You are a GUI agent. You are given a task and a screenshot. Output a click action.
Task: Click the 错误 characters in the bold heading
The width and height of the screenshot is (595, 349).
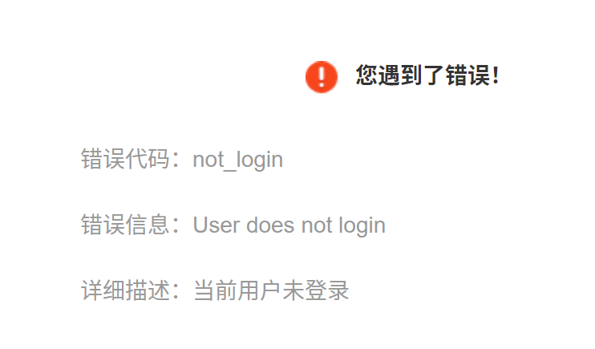467,75
